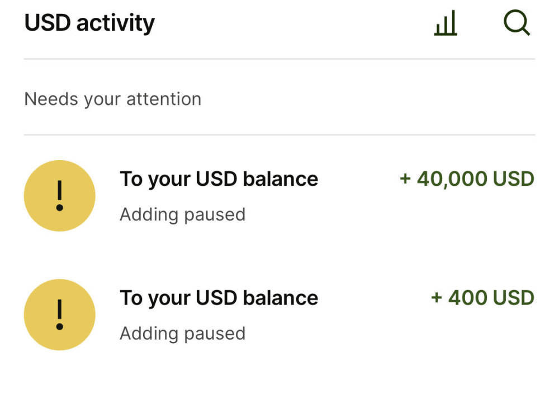Click yellow warning icon beside 40,000 USD transaction

[59, 196]
